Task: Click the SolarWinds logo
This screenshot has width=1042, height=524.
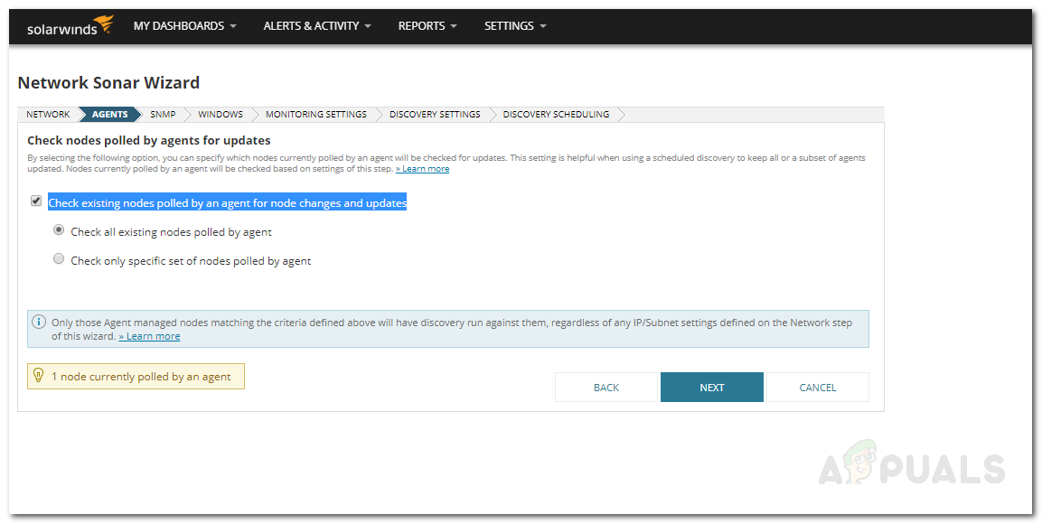Action: [69, 26]
